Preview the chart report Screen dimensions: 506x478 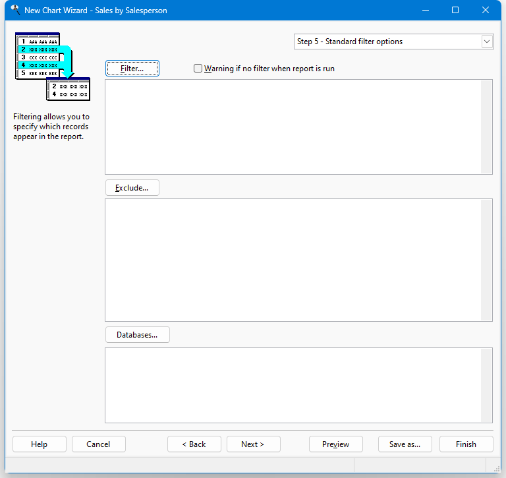tap(335, 444)
